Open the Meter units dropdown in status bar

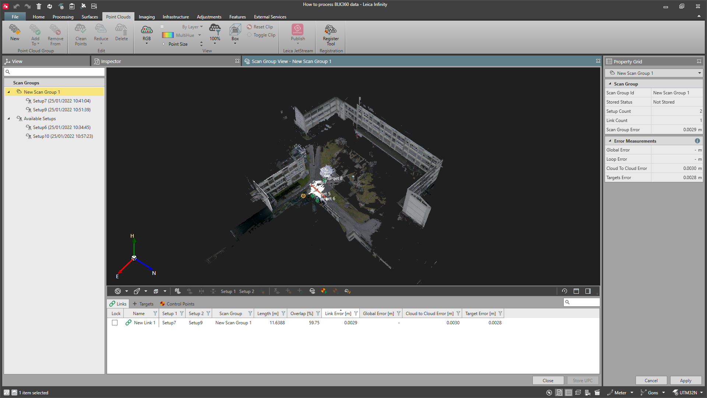click(632, 392)
